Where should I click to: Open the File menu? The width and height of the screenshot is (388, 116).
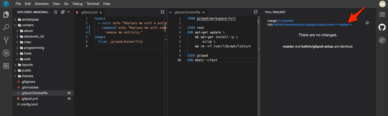click(x=18, y=4)
